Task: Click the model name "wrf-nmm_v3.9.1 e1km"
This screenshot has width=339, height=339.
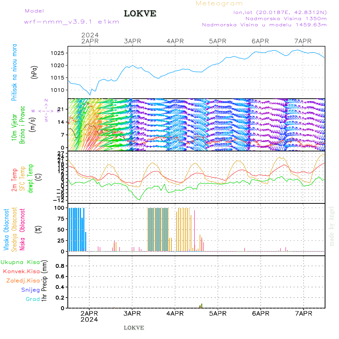Action: click(72, 22)
